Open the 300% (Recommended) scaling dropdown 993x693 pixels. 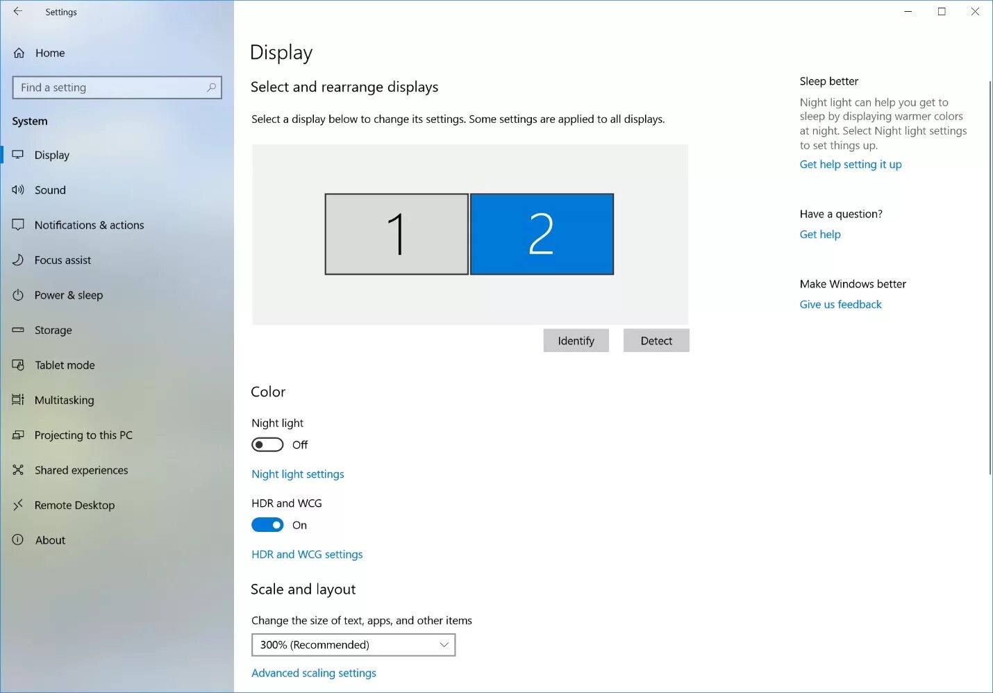(x=353, y=644)
